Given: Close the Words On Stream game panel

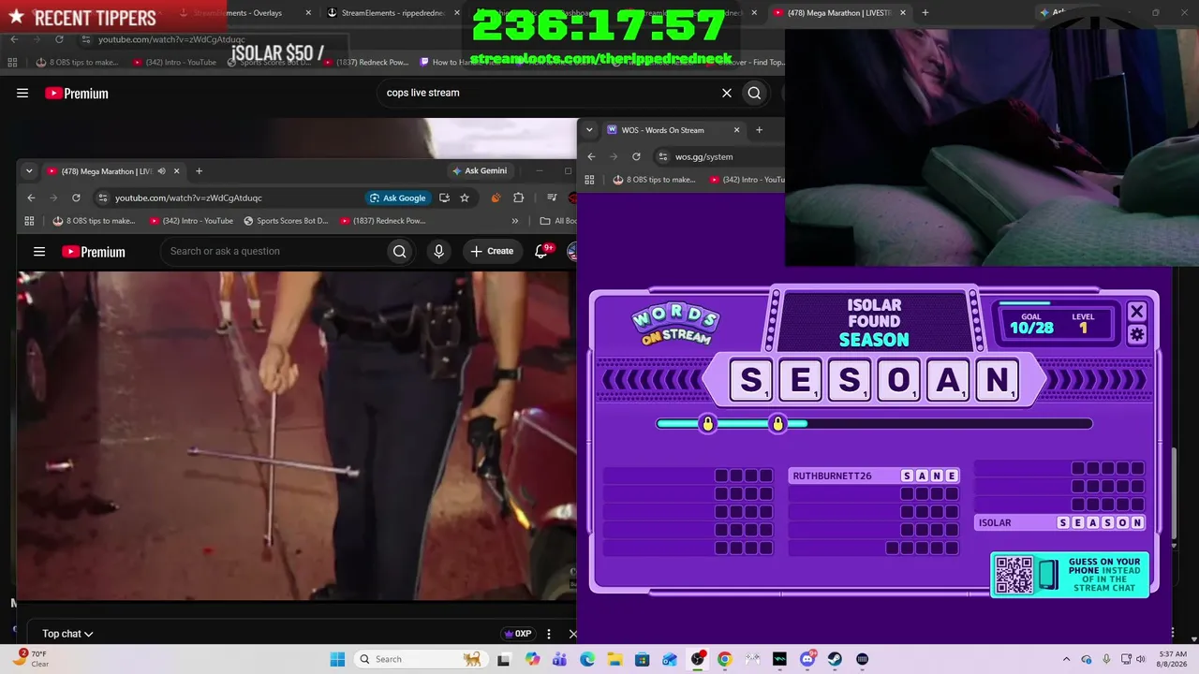Looking at the screenshot, I should (1137, 311).
